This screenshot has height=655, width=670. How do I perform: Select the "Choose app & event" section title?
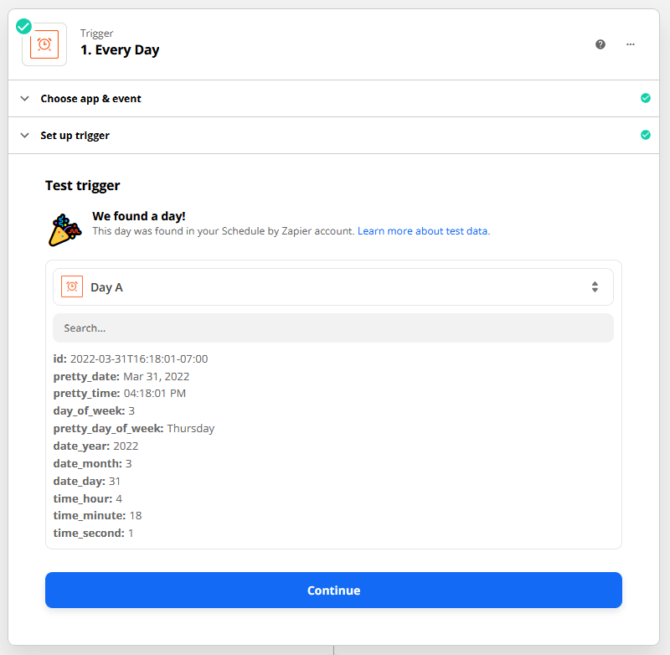pos(90,99)
